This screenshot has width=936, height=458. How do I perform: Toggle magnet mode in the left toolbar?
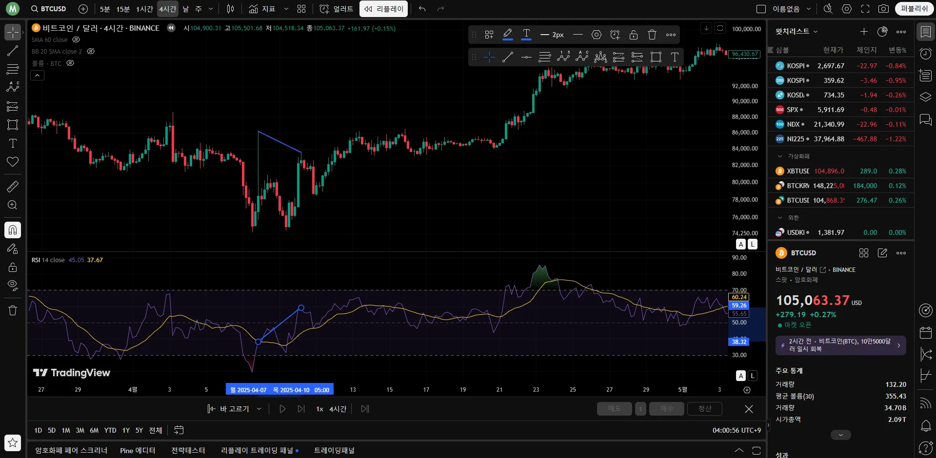coord(13,230)
